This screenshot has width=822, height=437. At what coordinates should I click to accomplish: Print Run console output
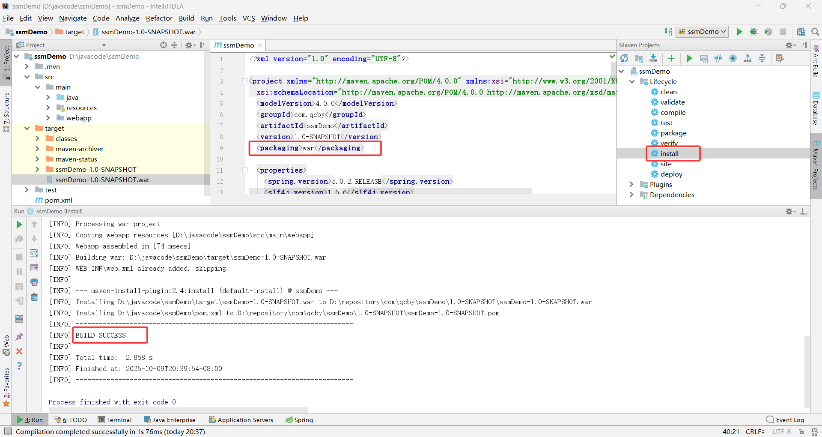[x=34, y=282]
